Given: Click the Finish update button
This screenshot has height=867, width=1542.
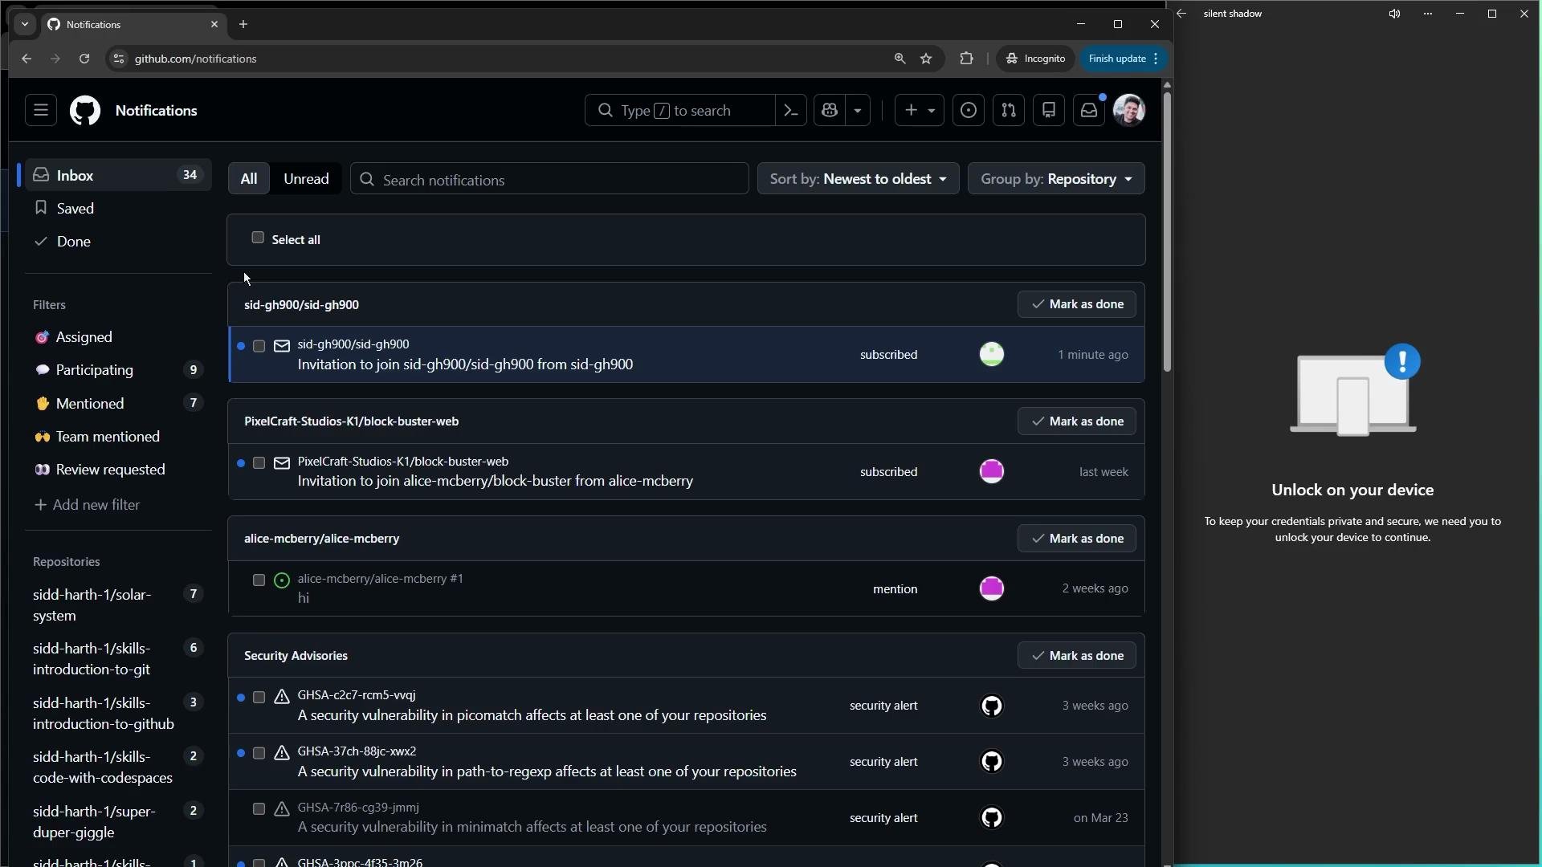Looking at the screenshot, I should point(1124,59).
